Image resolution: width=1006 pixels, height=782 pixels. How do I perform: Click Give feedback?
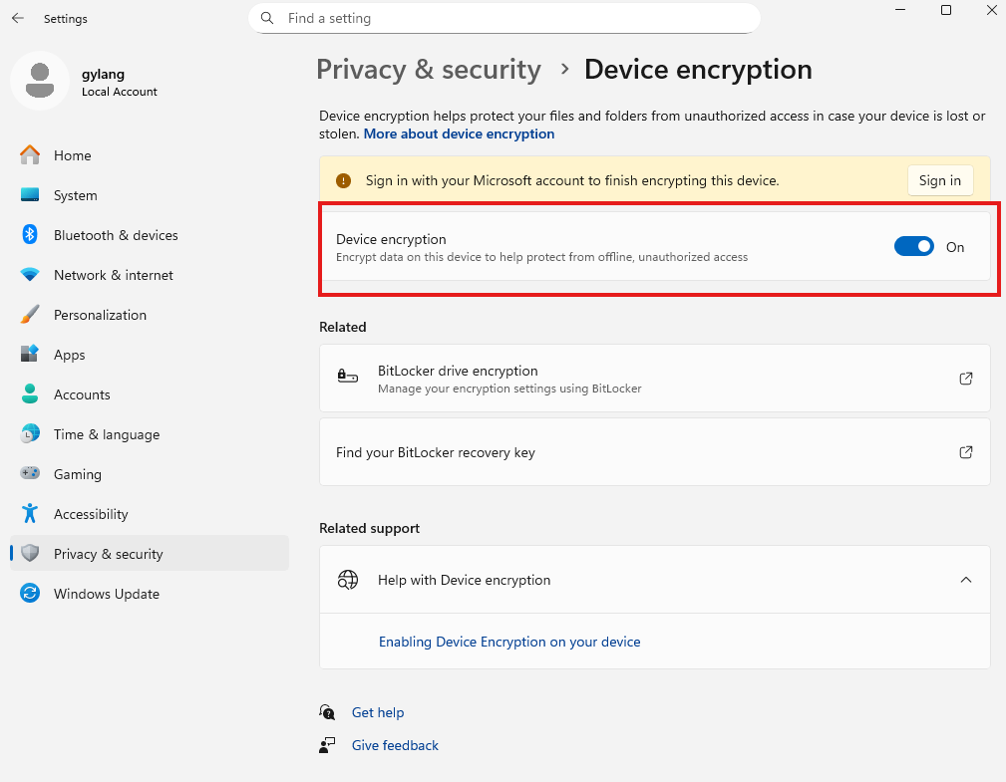[x=394, y=745]
